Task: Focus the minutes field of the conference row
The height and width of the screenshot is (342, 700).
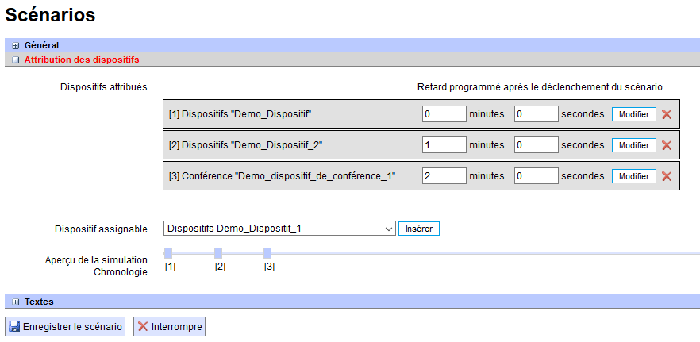Action: (x=444, y=176)
